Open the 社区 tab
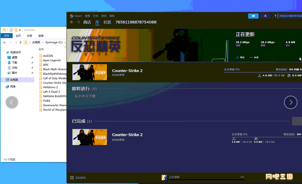 tap(107, 22)
